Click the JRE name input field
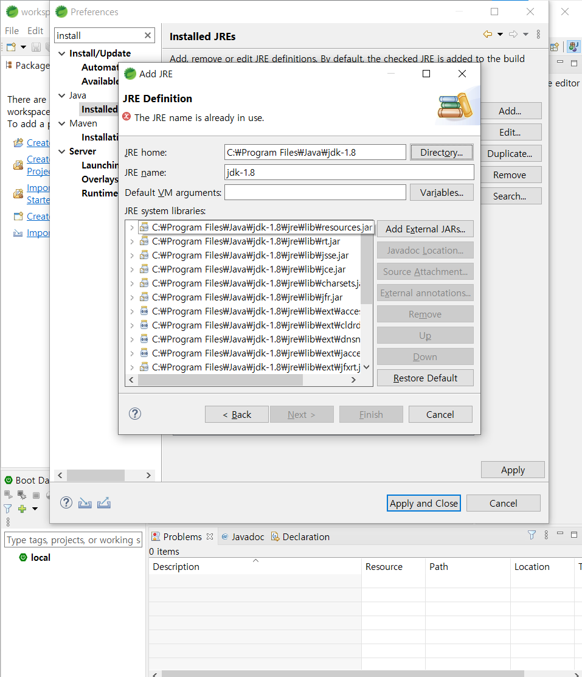Viewport: 582px width, 677px height. 349,172
